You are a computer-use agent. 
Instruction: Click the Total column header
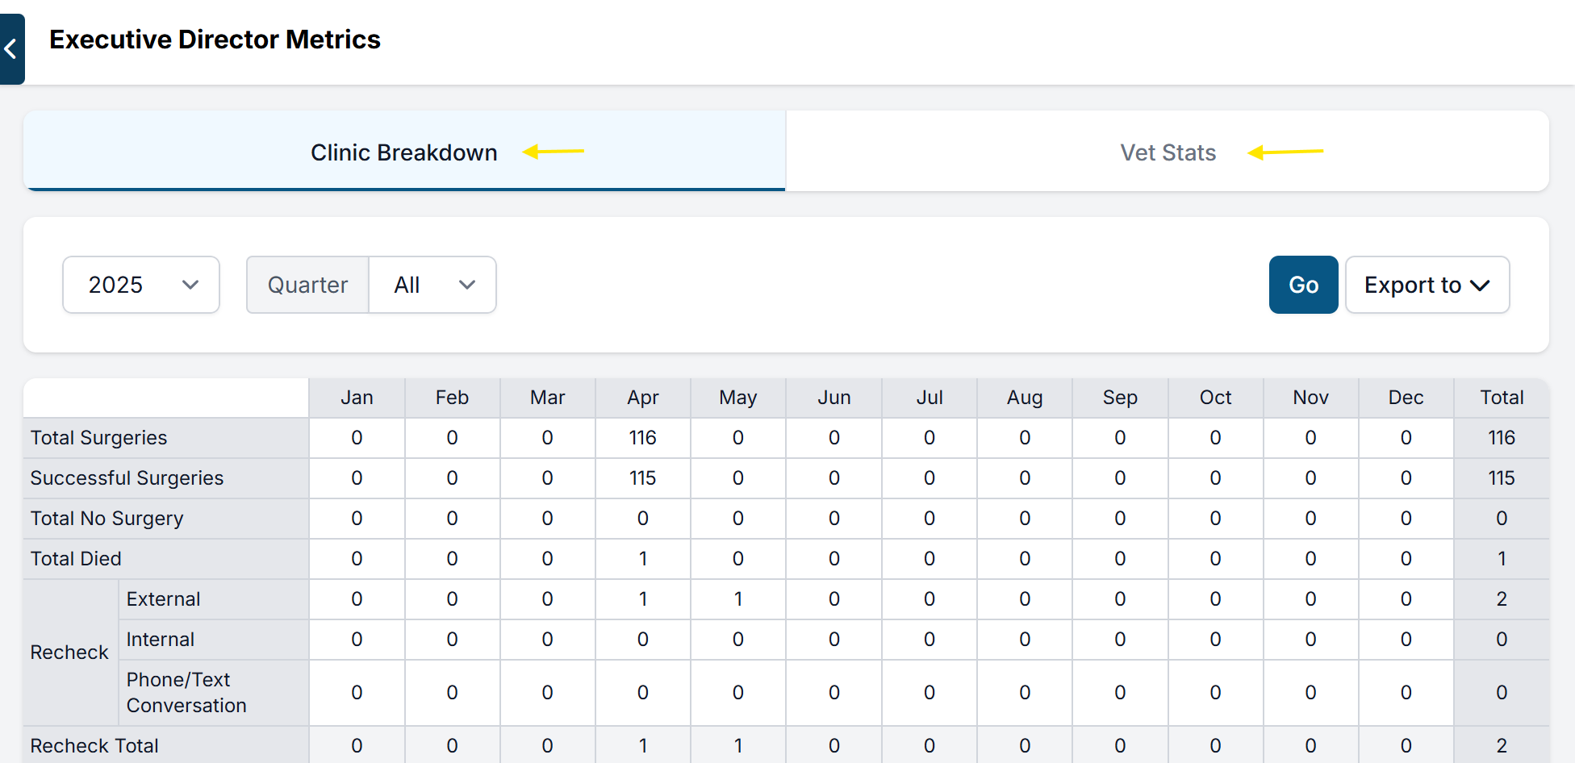pos(1501,398)
